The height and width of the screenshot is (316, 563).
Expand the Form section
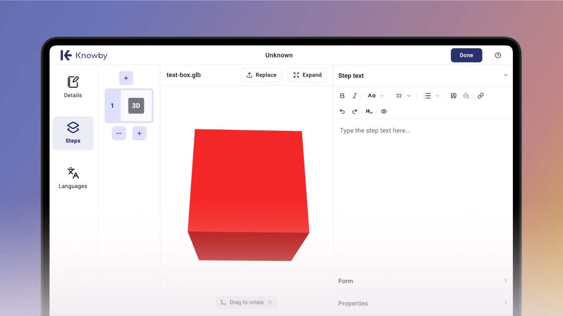(423, 281)
